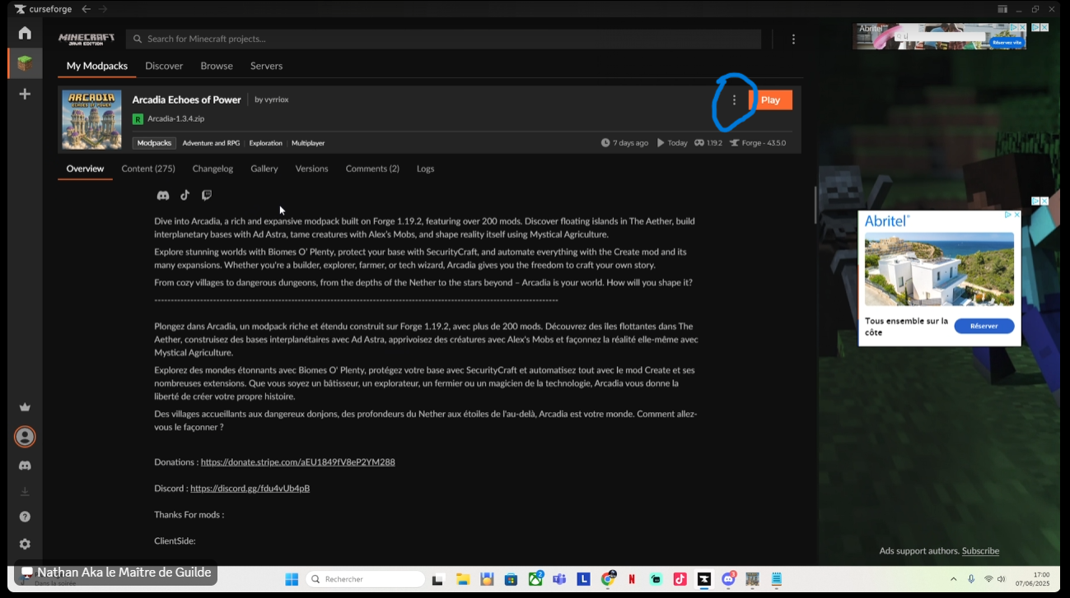
Task: Go forward with the right arrow
Action: (x=103, y=9)
